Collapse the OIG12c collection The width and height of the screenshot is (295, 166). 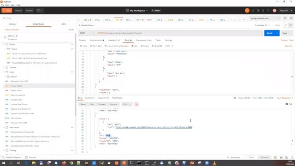coord(2,37)
